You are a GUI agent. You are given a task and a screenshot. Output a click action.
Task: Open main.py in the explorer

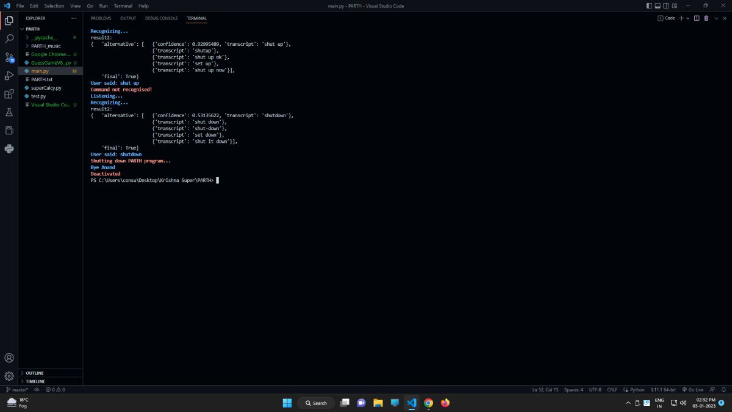pyautogui.click(x=51, y=71)
